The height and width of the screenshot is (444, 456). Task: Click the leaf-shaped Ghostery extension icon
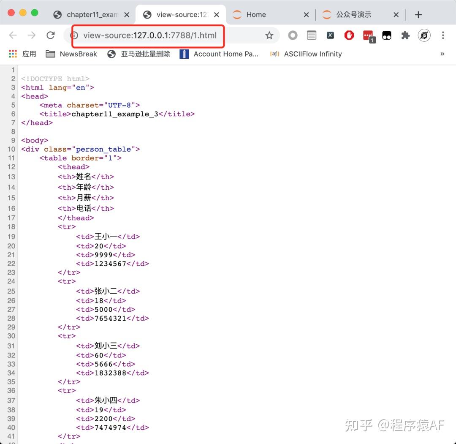tap(424, 36)
